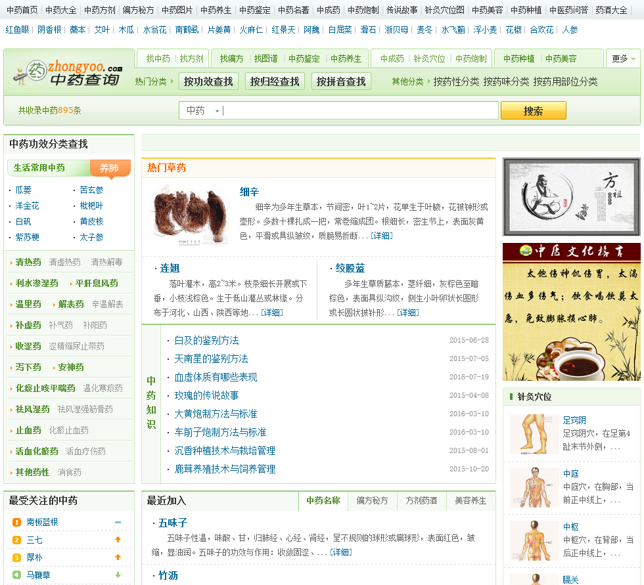Open the 瓜蒌 herb link

[x=24, y=190]
